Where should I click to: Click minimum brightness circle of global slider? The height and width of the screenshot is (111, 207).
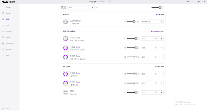pyautogui.click(x=149, y=7)
